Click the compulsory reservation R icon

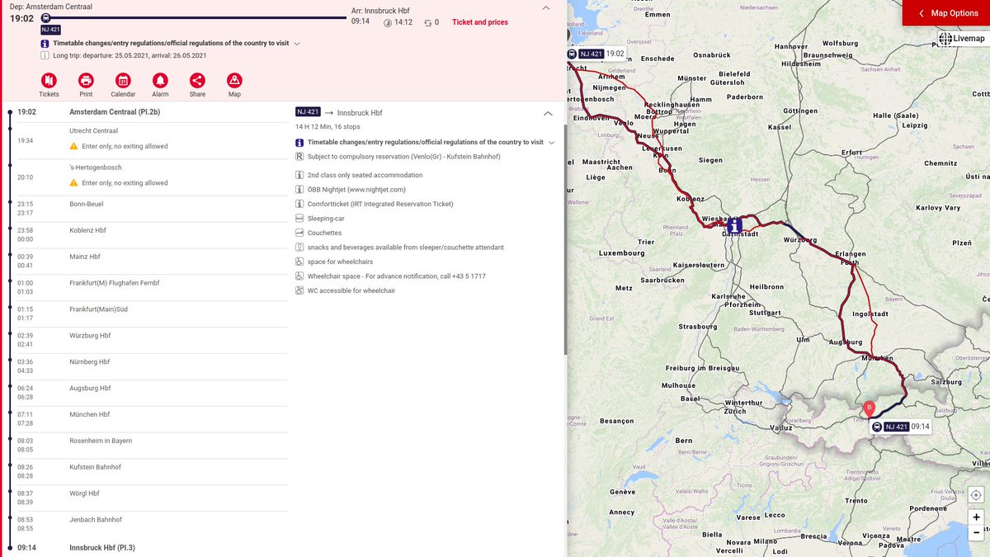[x=299, y=157]
